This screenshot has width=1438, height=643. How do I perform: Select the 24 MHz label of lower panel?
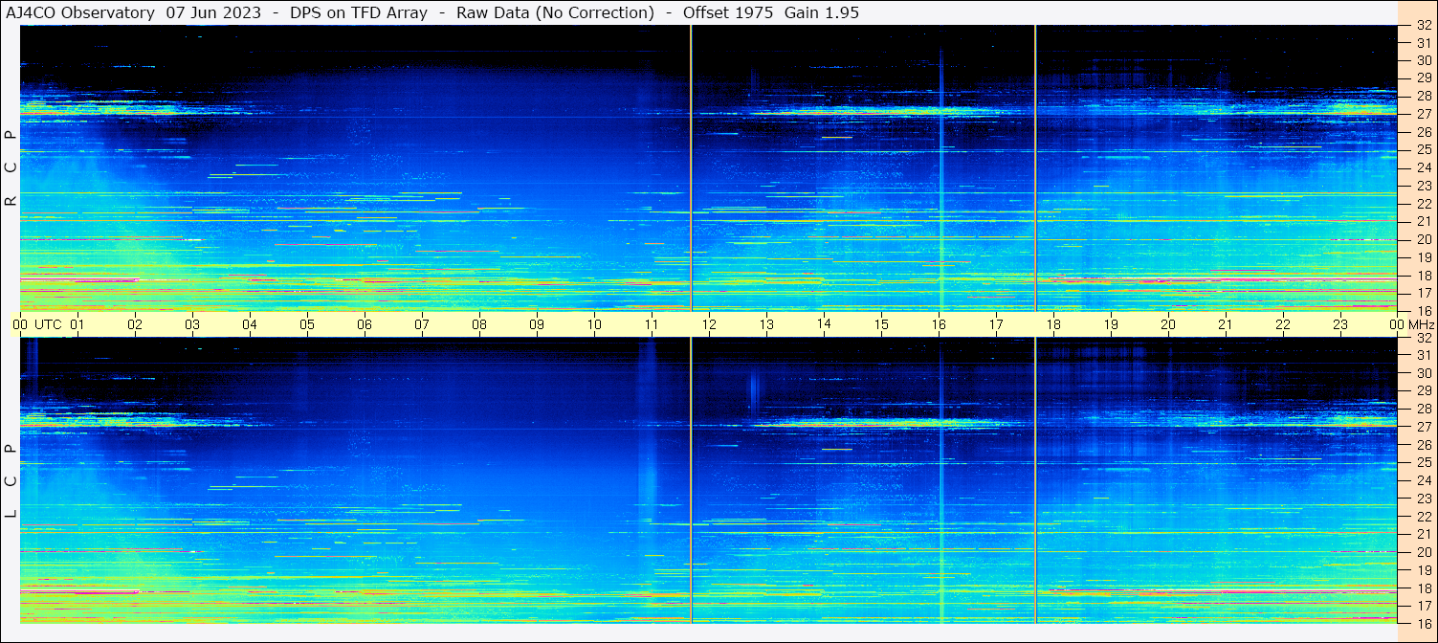(1424, 480)
